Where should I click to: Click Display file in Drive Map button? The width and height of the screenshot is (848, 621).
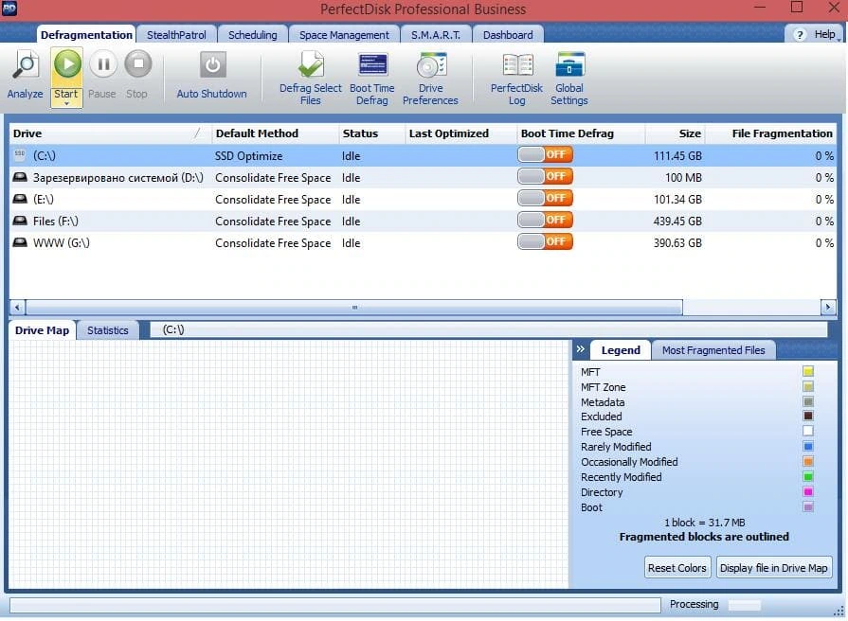773,568
